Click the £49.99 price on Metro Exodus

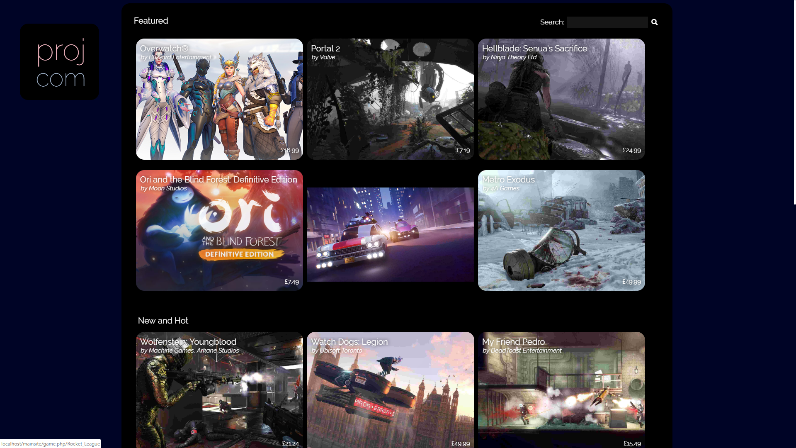tap(631, 282)
